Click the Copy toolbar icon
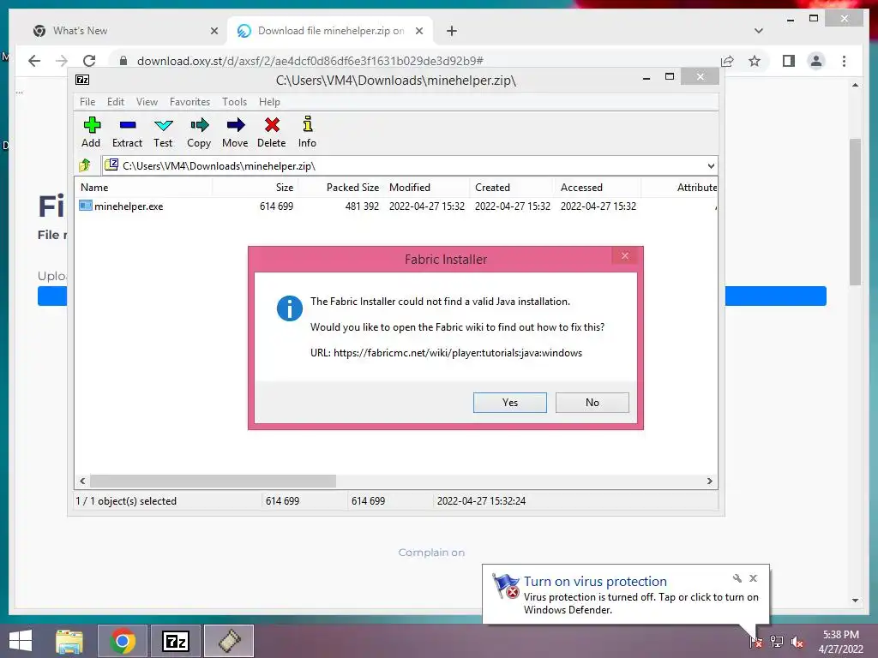 pos(199,125)
